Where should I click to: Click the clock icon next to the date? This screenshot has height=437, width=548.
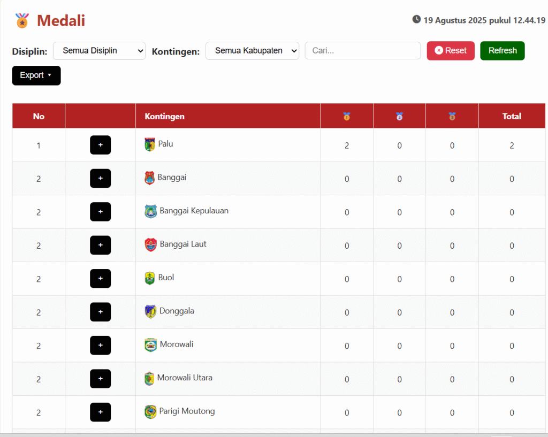pos(416,20)
